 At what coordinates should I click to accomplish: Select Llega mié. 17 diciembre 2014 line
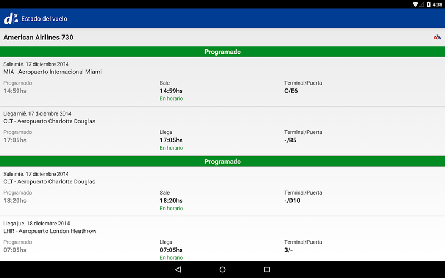click(37, 113)
